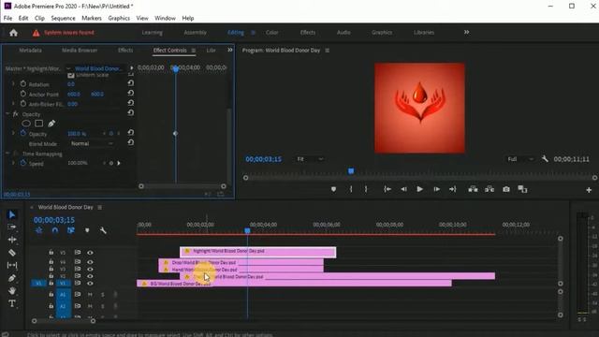Open the Graphics menu

coord(119,18)
